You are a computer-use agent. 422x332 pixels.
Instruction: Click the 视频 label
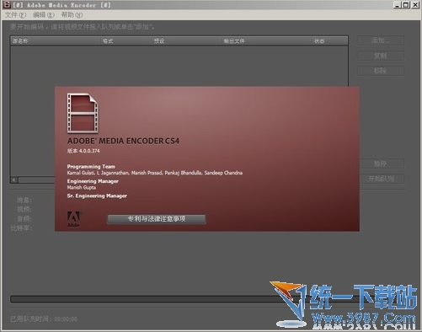pyautogui.click(x=24, y=209)
